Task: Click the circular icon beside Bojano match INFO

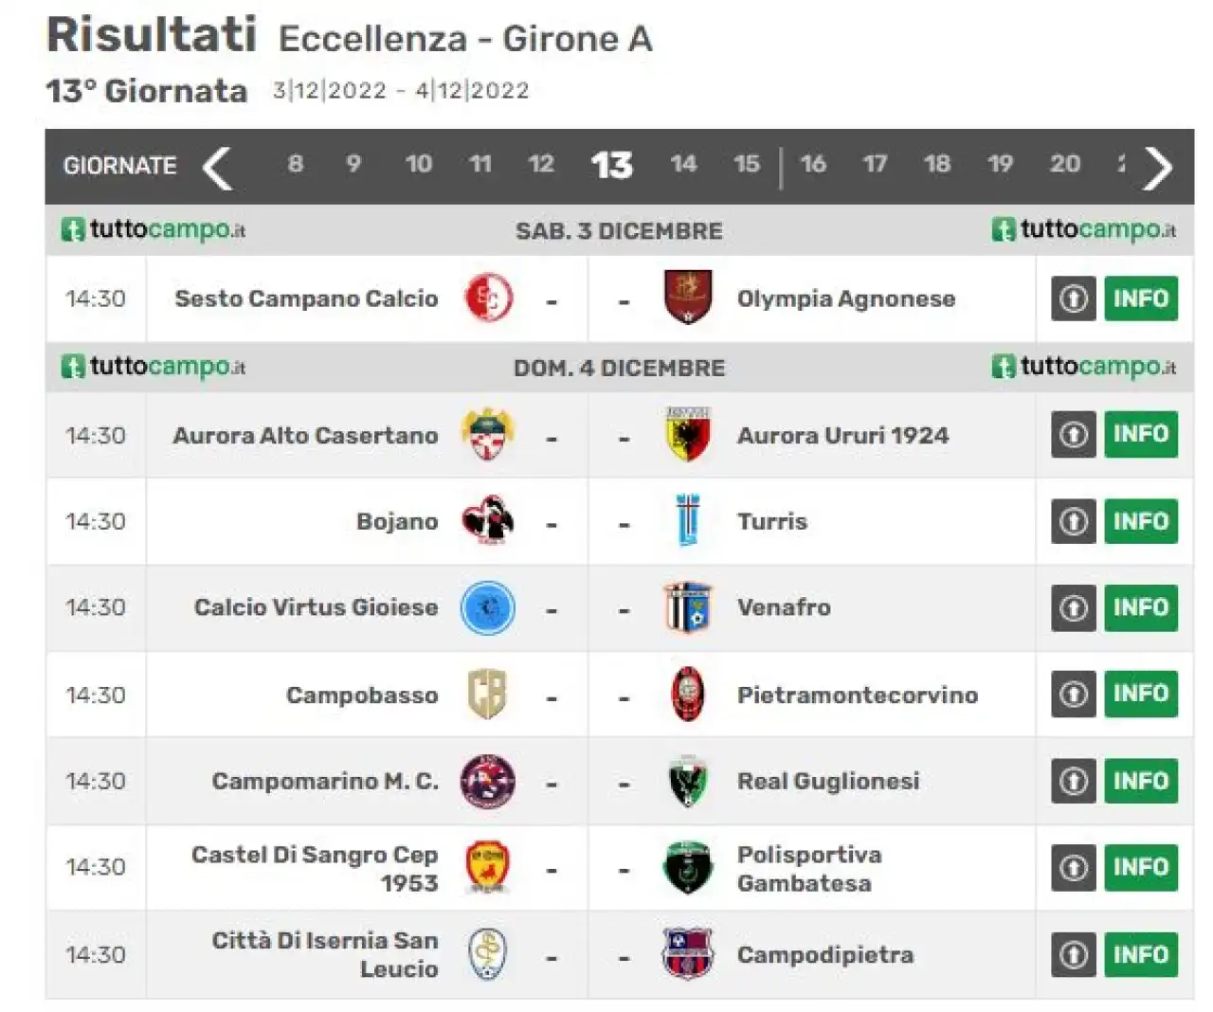Action: coord(1074,521)
